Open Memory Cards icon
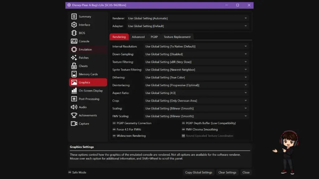The image size is (319, 179). click(x=74, y=74)
